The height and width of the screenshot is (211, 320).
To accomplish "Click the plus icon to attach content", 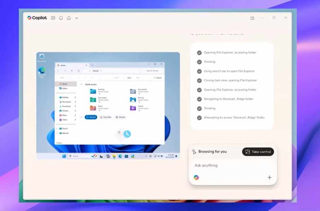I will pos(269,177).
